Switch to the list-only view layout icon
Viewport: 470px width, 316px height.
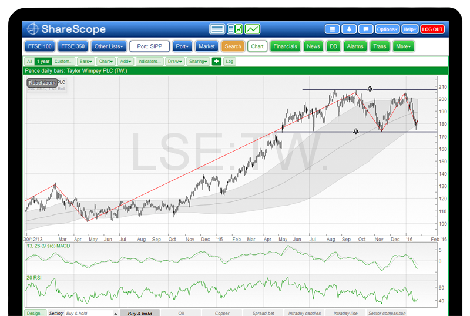(217, 29)
